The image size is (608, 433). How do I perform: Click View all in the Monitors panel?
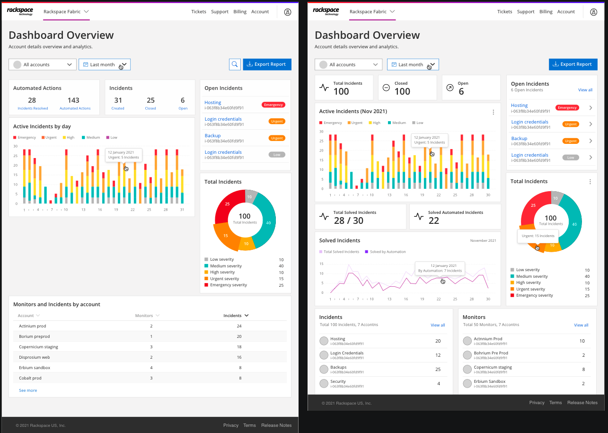click(581, 325)
